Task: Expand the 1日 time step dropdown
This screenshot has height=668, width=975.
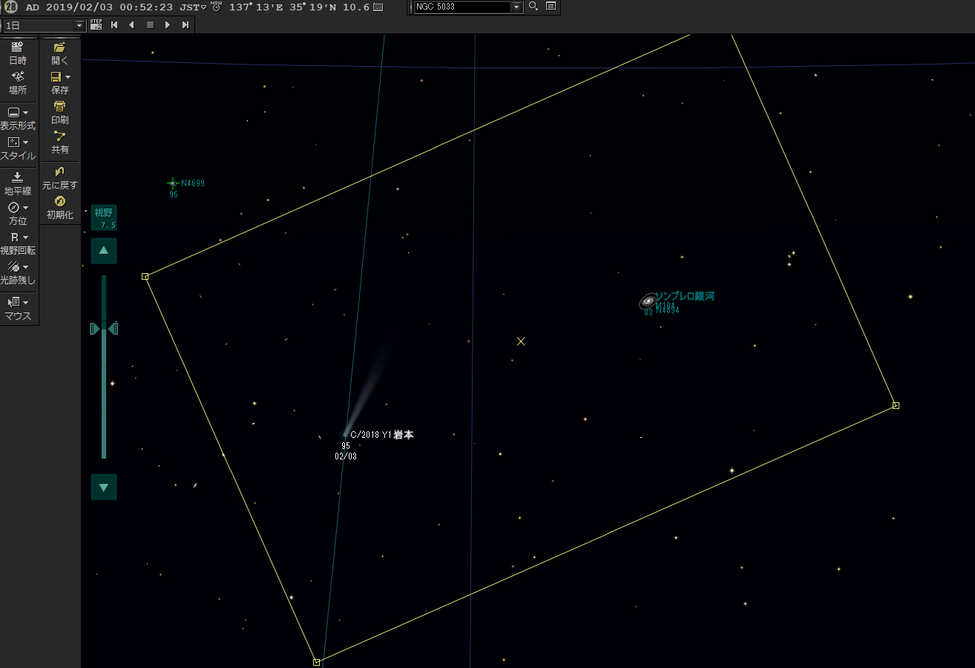Action: [x=80, y=25]
